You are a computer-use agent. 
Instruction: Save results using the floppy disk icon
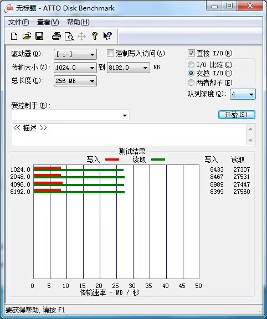coord(39,36)
